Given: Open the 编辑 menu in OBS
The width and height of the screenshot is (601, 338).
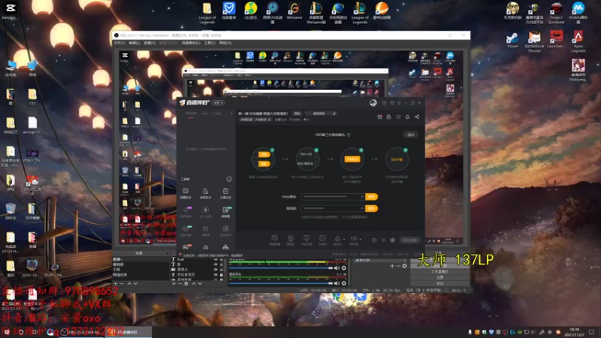Looking at the screenshot, I should pyautogui.click(x=134, y=43).
